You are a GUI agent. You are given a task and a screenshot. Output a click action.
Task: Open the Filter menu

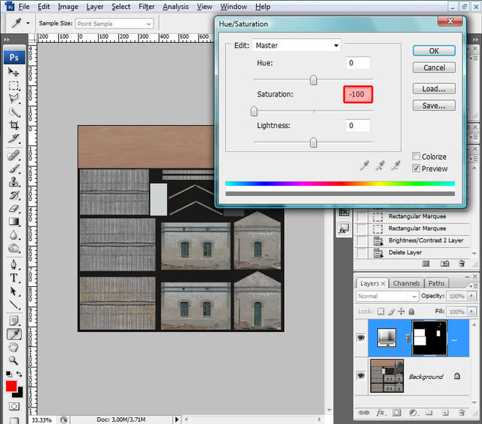pos(146,7)
